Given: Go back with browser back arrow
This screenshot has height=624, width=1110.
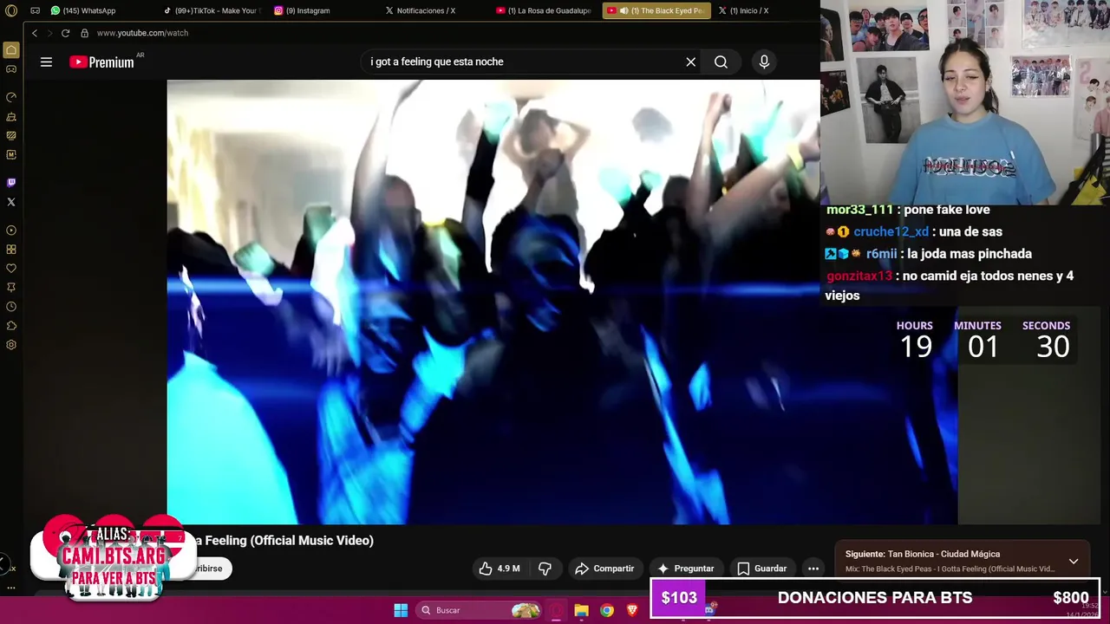Looking at the screenshot, I should 35,33.
